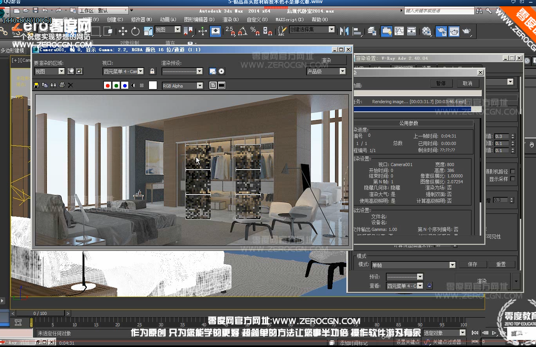Toggle the red channel button
Viewport: 536px width, 347px height.
(108, 86)
